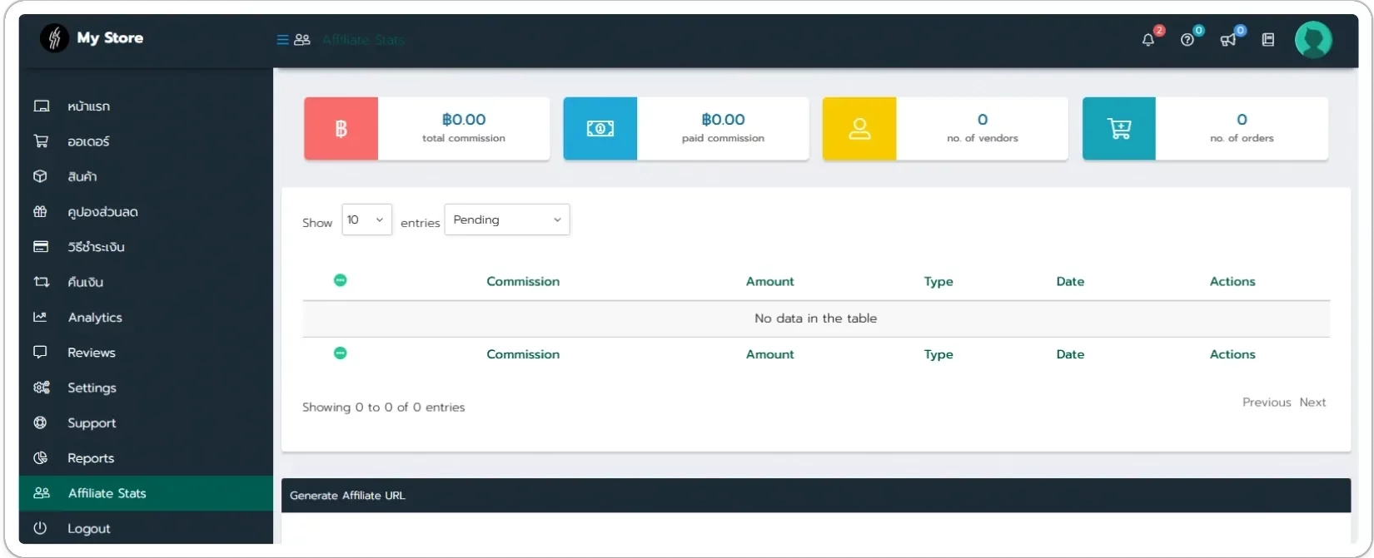This screenshot has width=1374, height=558.
Task: Sort by the top Date column header
Action: 1070,282
